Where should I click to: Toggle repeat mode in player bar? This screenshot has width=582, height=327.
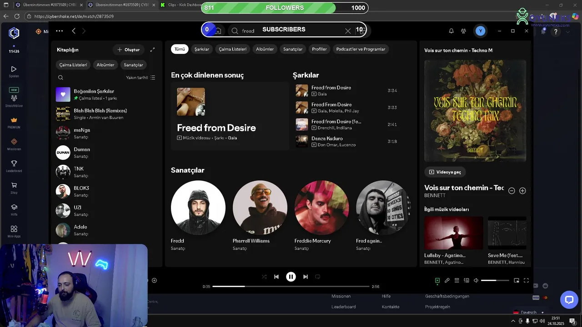[x=318, y=277]
